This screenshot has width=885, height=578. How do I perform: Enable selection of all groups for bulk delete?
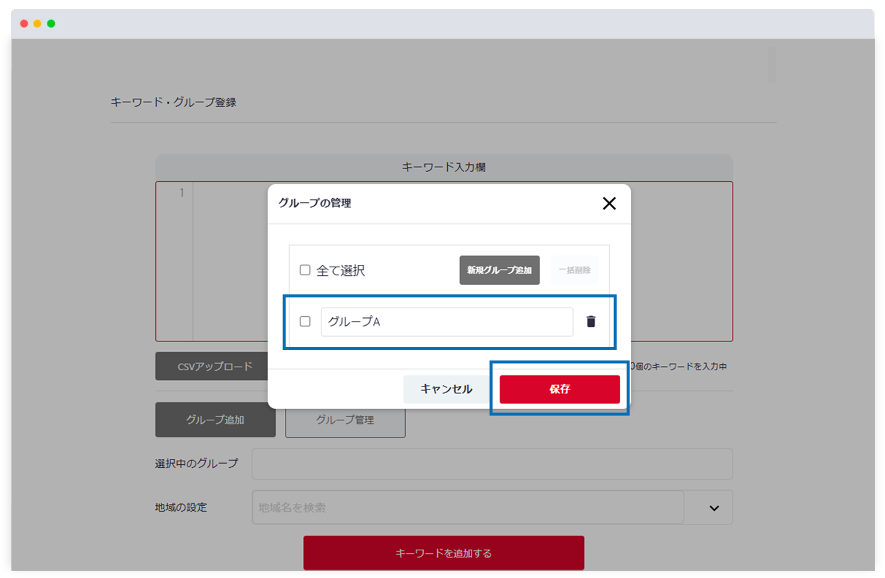(x=305, y=270)
